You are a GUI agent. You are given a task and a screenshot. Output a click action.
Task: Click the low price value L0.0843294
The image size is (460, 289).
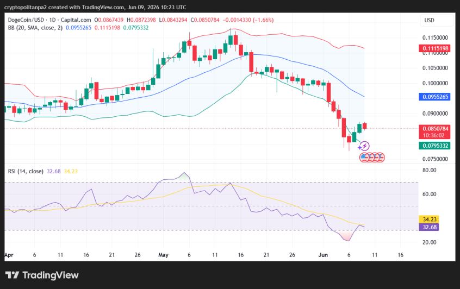tap(173, 20)
